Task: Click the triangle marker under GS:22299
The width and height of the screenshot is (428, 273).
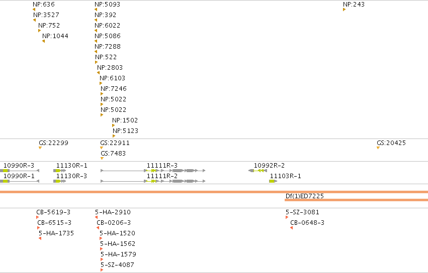Action: (x=40, y=148)
